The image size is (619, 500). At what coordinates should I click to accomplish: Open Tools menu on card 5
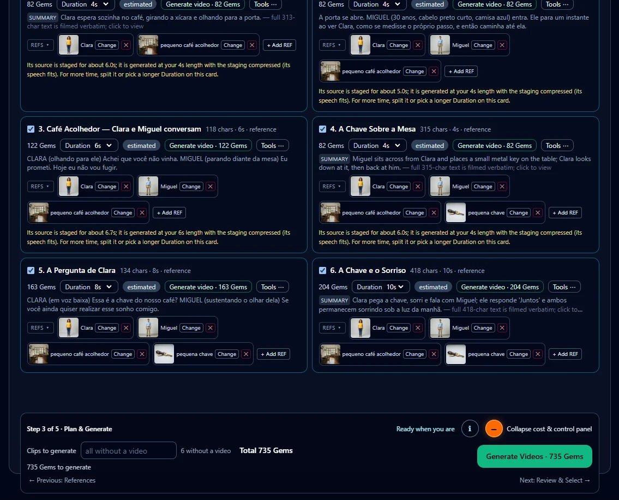(272, 287)
